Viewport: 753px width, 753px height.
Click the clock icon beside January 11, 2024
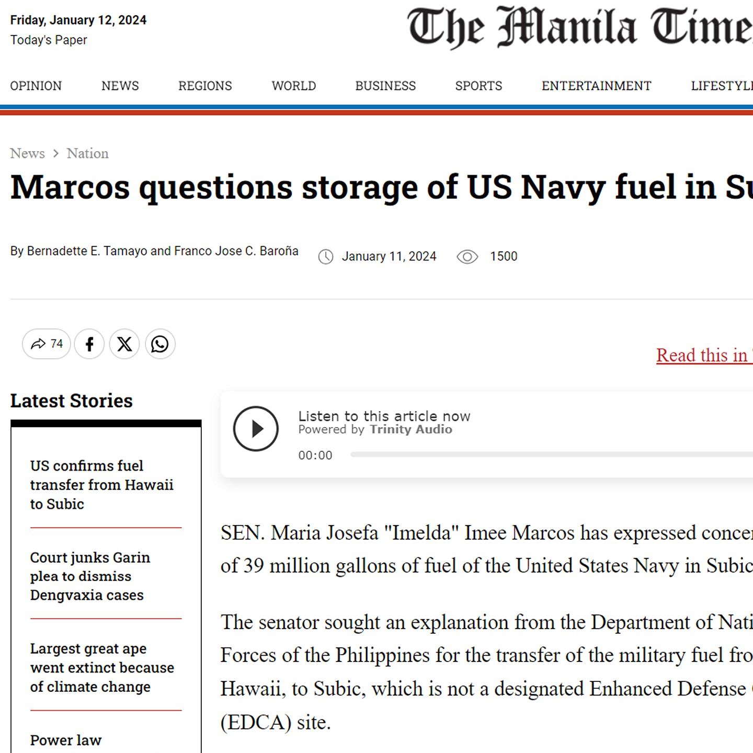pos(326,257)
